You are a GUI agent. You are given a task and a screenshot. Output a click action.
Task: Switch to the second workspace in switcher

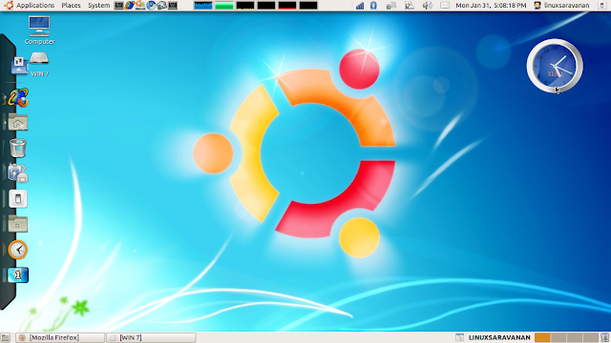558,337
